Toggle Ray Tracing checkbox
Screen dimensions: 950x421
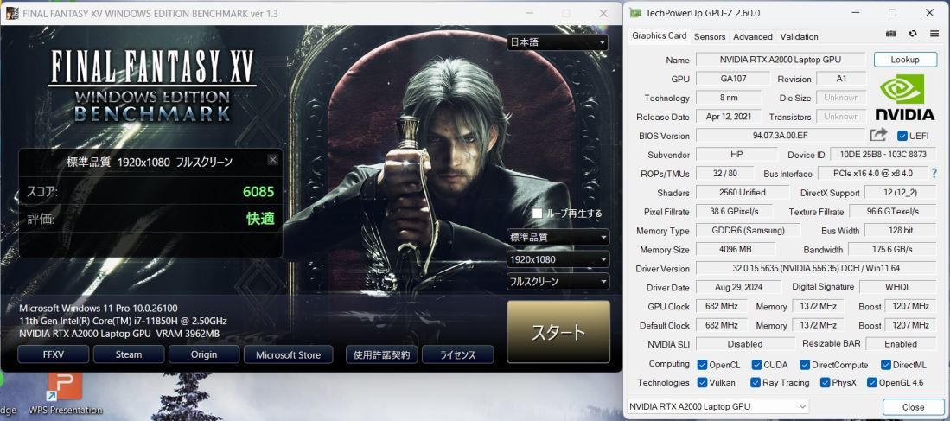pyautogui.click(x=756, y=382)
